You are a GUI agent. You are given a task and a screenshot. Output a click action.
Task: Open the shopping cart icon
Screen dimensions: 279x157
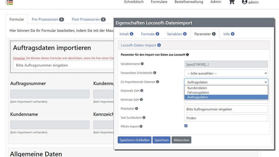[x=232, y=2]
